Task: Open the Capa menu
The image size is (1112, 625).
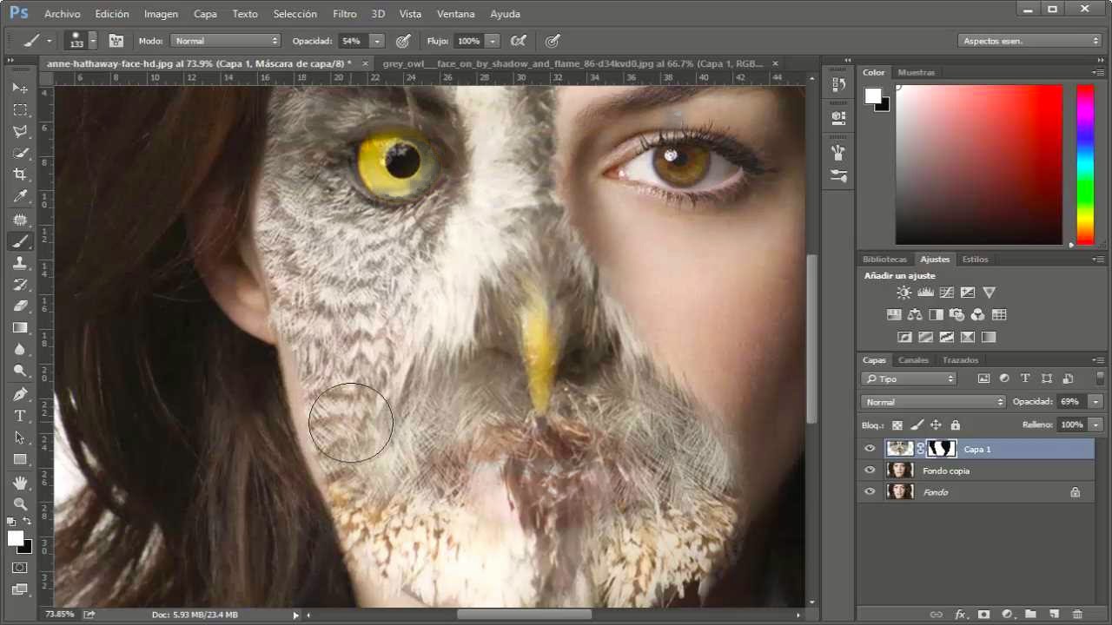Action: [x=205, y=14]
